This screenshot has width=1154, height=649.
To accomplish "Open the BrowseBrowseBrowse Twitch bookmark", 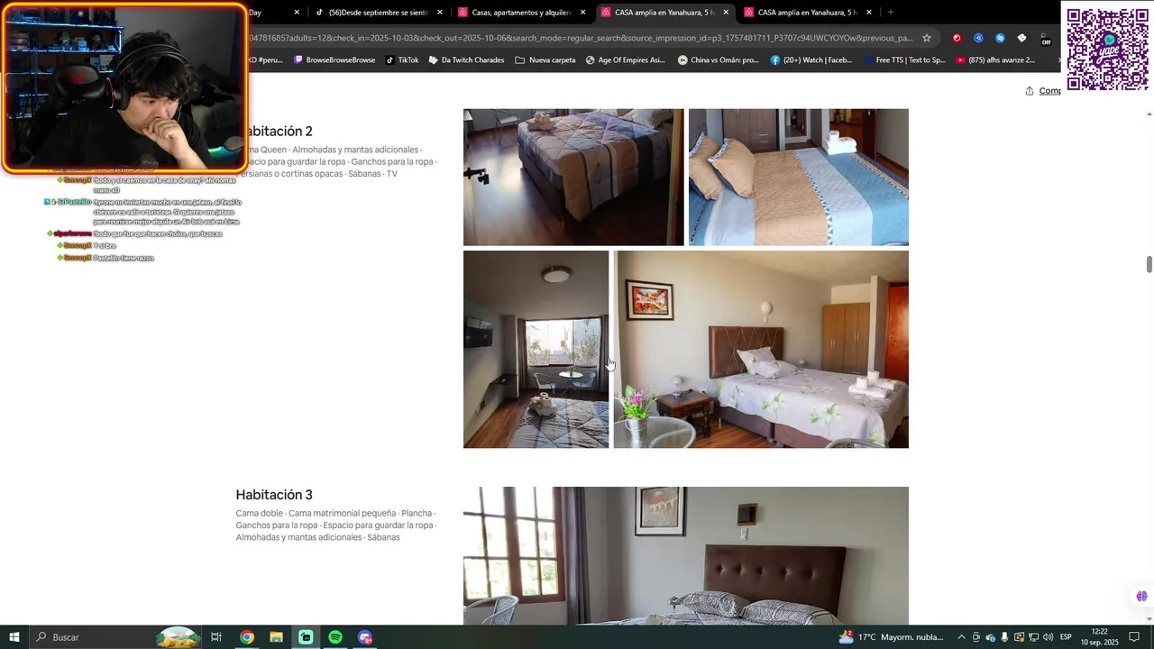I will [x=334, y=60].
